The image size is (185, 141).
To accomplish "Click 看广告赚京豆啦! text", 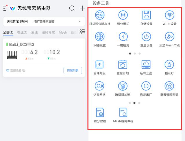I will pos(45,22).
